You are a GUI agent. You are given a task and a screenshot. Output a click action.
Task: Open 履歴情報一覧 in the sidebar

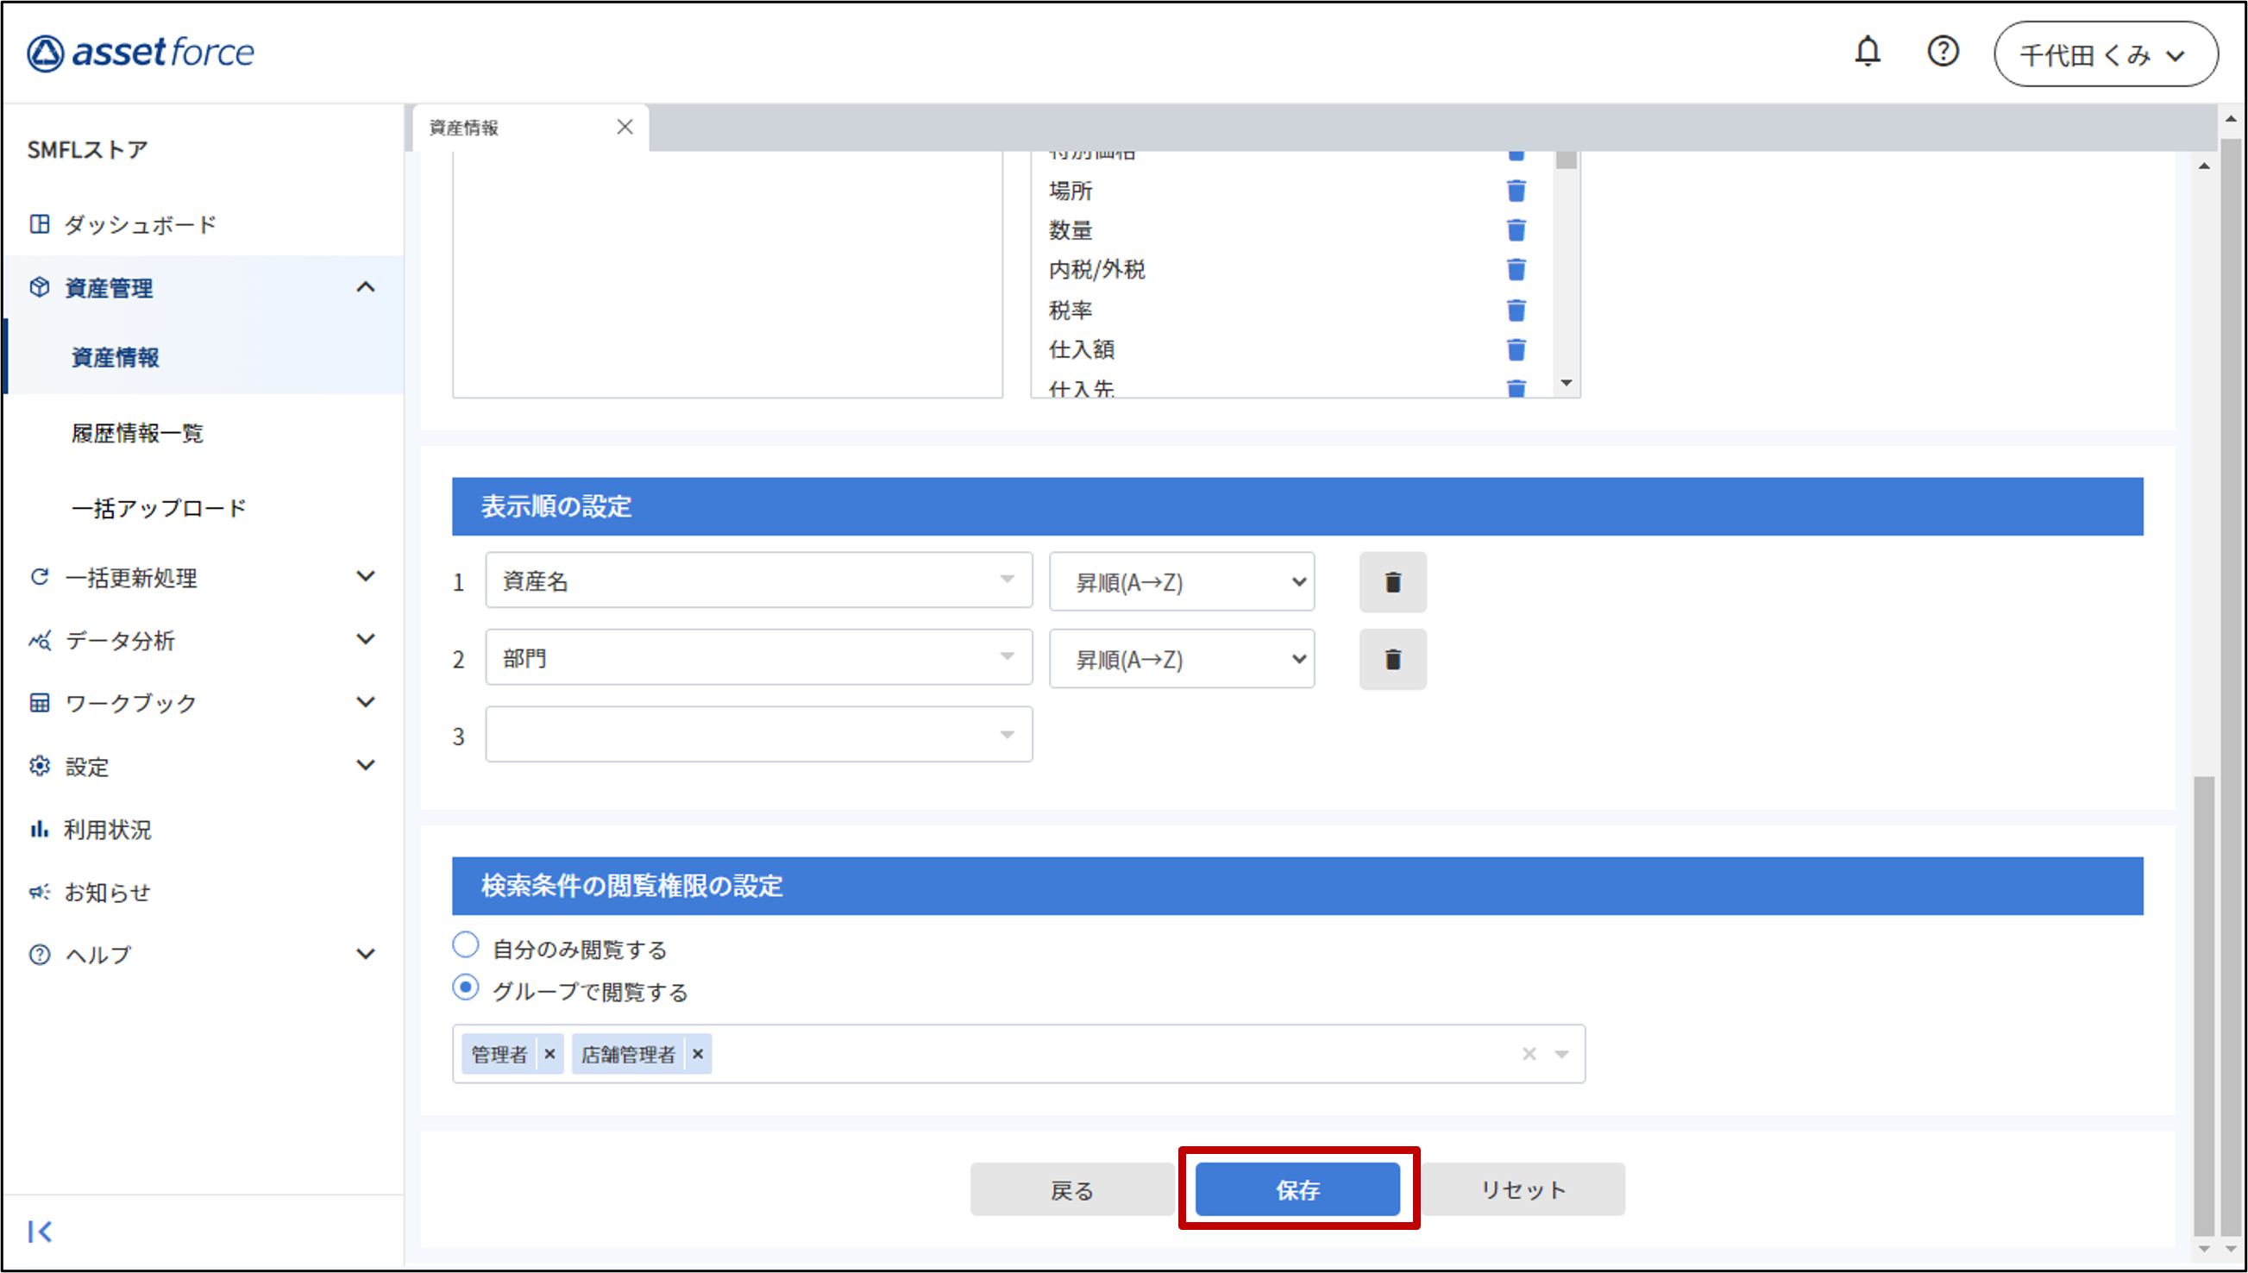click(137, 433)
